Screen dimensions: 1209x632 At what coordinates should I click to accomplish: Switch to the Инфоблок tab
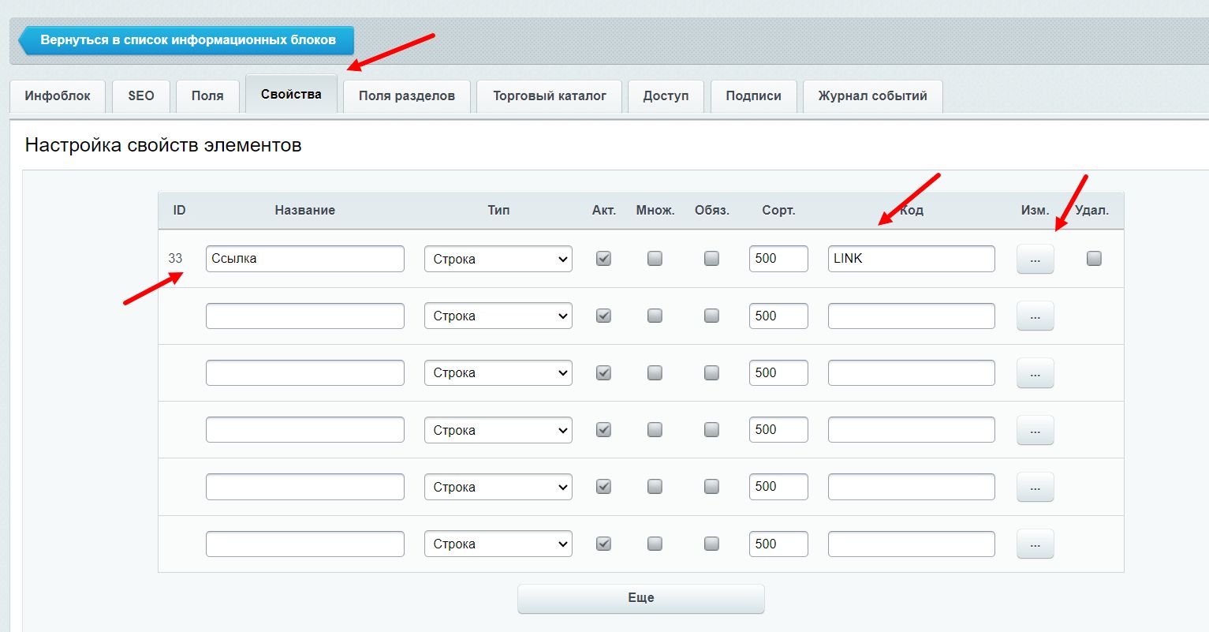pos(58,96)
